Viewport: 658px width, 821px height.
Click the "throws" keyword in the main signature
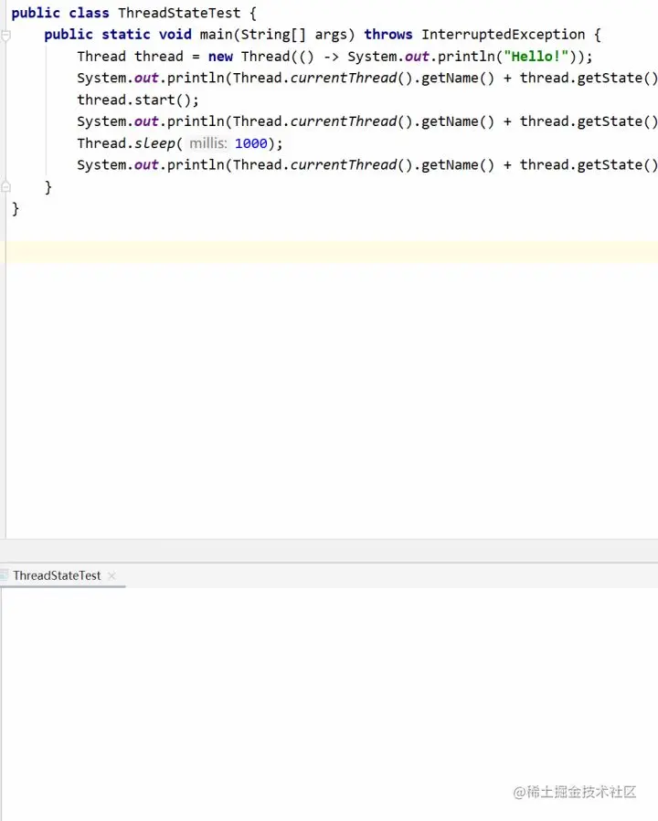[x=388, y=35]
